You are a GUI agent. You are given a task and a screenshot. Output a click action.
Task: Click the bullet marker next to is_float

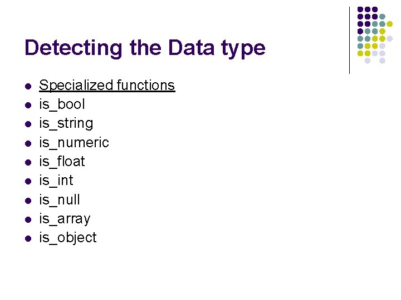(x=28, y=162)
